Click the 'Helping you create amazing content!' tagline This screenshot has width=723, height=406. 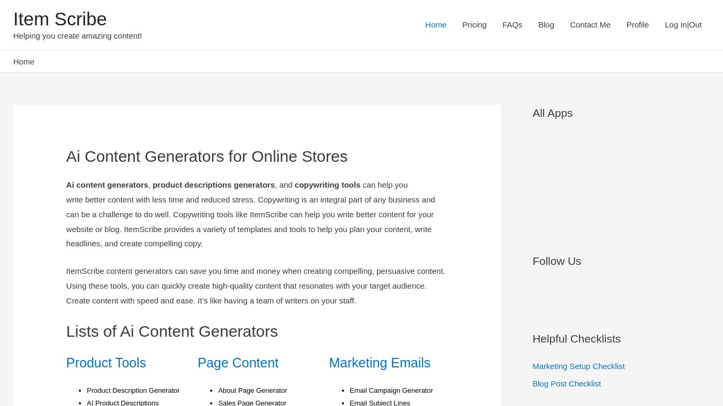tap(78, 36)
